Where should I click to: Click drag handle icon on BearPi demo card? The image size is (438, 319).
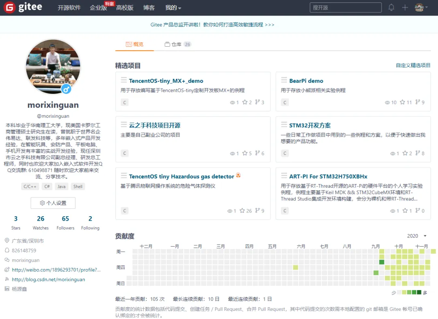(x=284, y=80)
